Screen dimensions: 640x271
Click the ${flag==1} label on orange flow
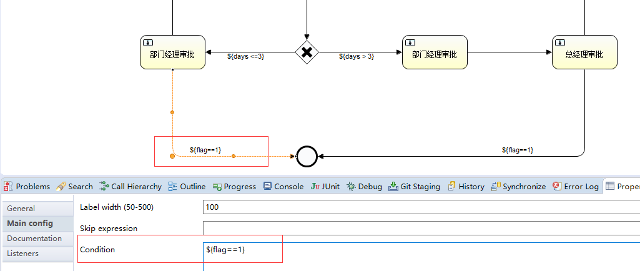[x=205, y=150]
